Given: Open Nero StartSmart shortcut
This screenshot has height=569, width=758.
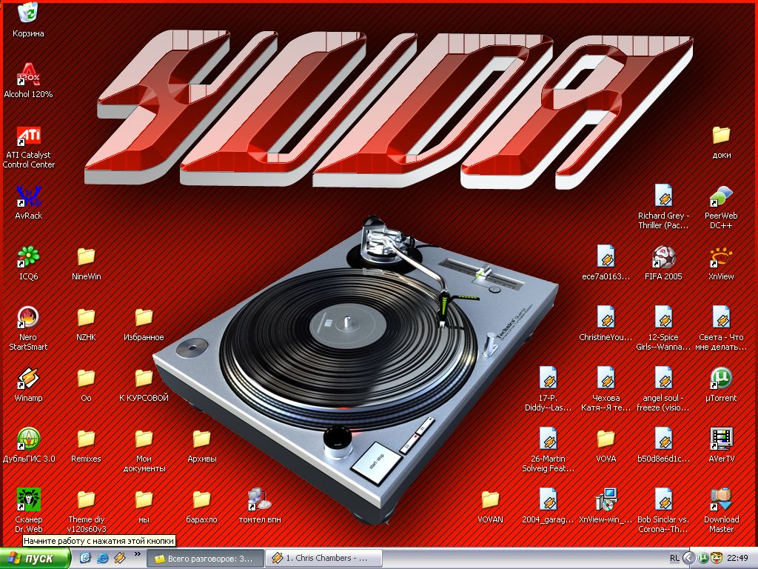Looking at the screenshot, I should (28, 328).
